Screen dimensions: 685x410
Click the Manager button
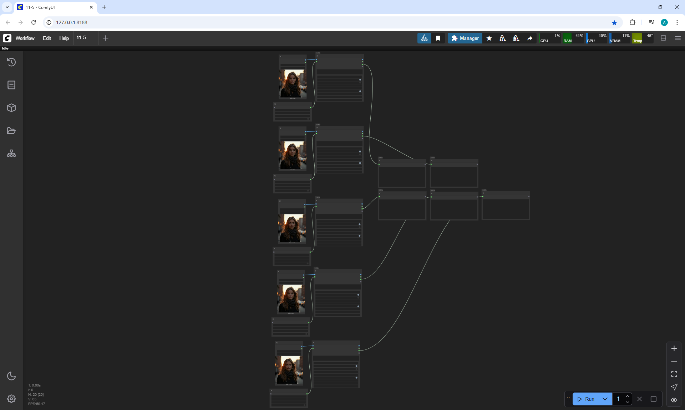pyautogui.click(x=465, y=38)
